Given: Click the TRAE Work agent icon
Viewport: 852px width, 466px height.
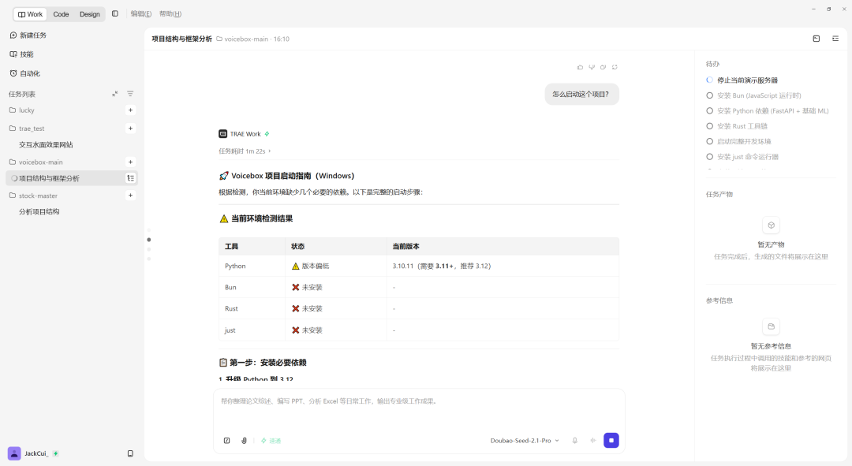Looking at the screenshot, I should [222, 133].
